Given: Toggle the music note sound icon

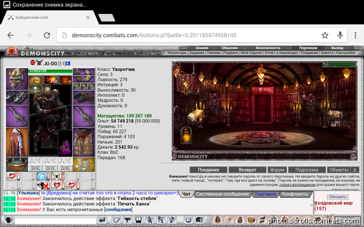Looking at the screenshot, I should (172, 220).
